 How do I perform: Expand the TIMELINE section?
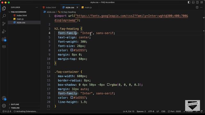point(15,108)
